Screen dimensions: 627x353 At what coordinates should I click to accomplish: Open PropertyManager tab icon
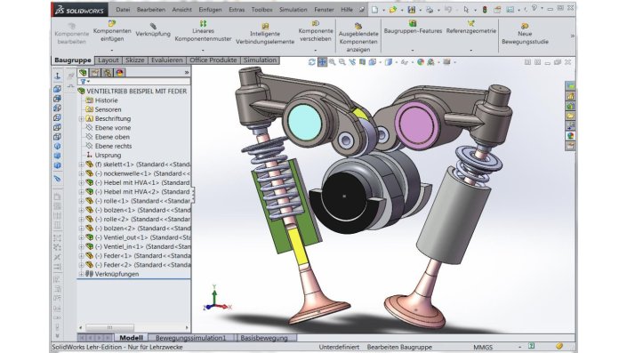pyautogui.click(x=95, y=72)
